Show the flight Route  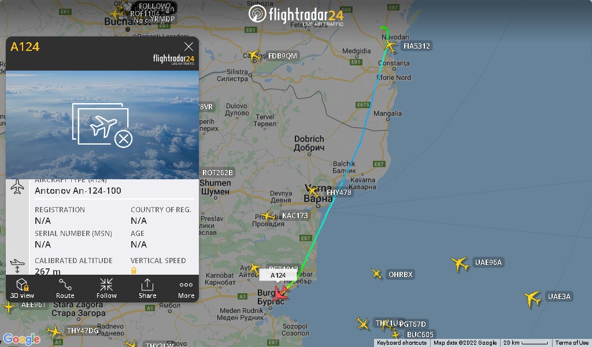[65, 288]
